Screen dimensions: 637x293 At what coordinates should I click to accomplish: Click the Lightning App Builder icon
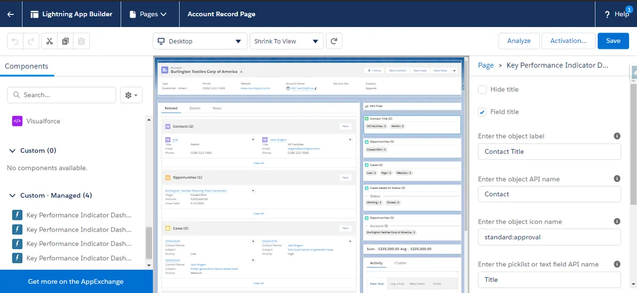(x=35, y=14)
